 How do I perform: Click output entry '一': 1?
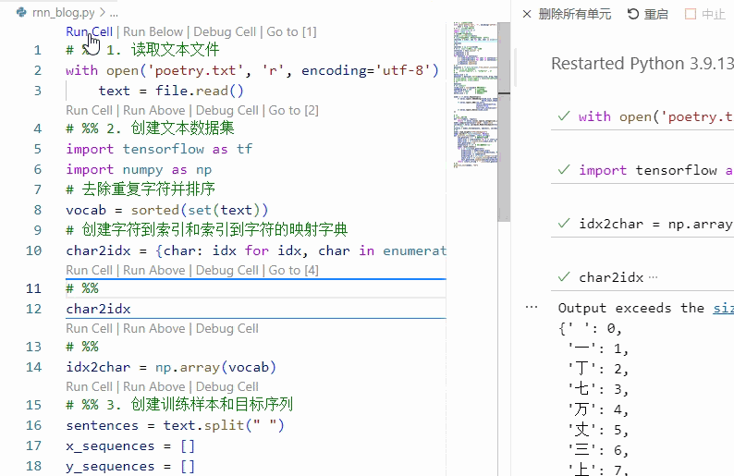pos(598,348)
